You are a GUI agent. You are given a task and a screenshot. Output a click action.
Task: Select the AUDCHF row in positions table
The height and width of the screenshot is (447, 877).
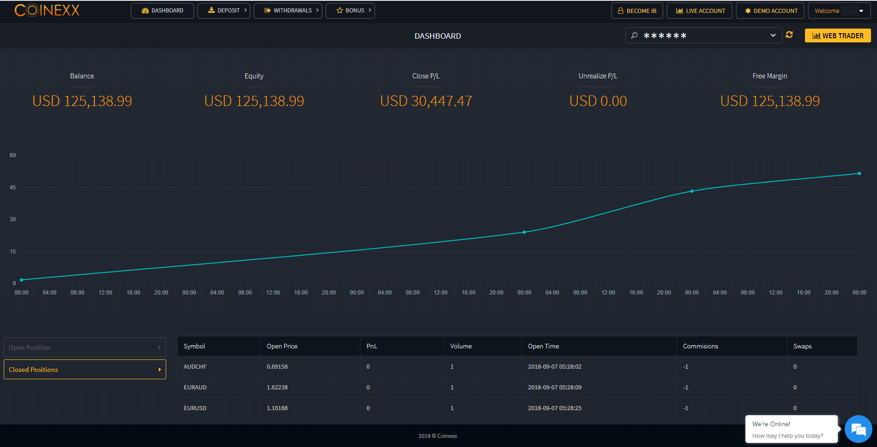coord(195,367)
